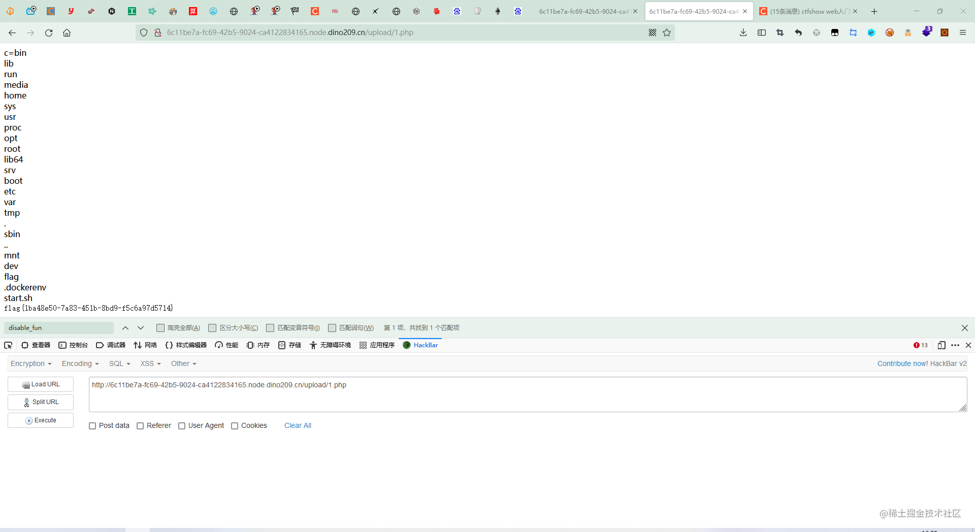Open the 应用程序 application tab

(377, 345)
